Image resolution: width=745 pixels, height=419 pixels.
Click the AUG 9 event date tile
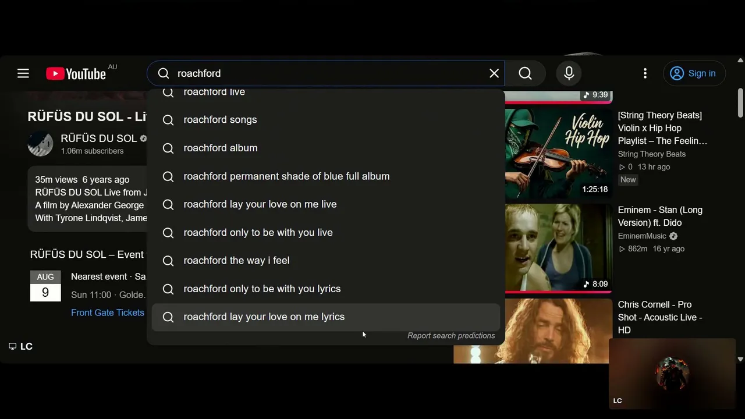[45, 286]
